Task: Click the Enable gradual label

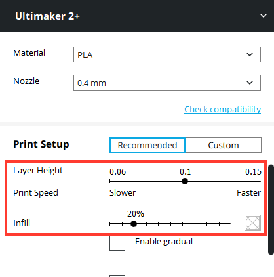Action: click(x=164, y=242)
